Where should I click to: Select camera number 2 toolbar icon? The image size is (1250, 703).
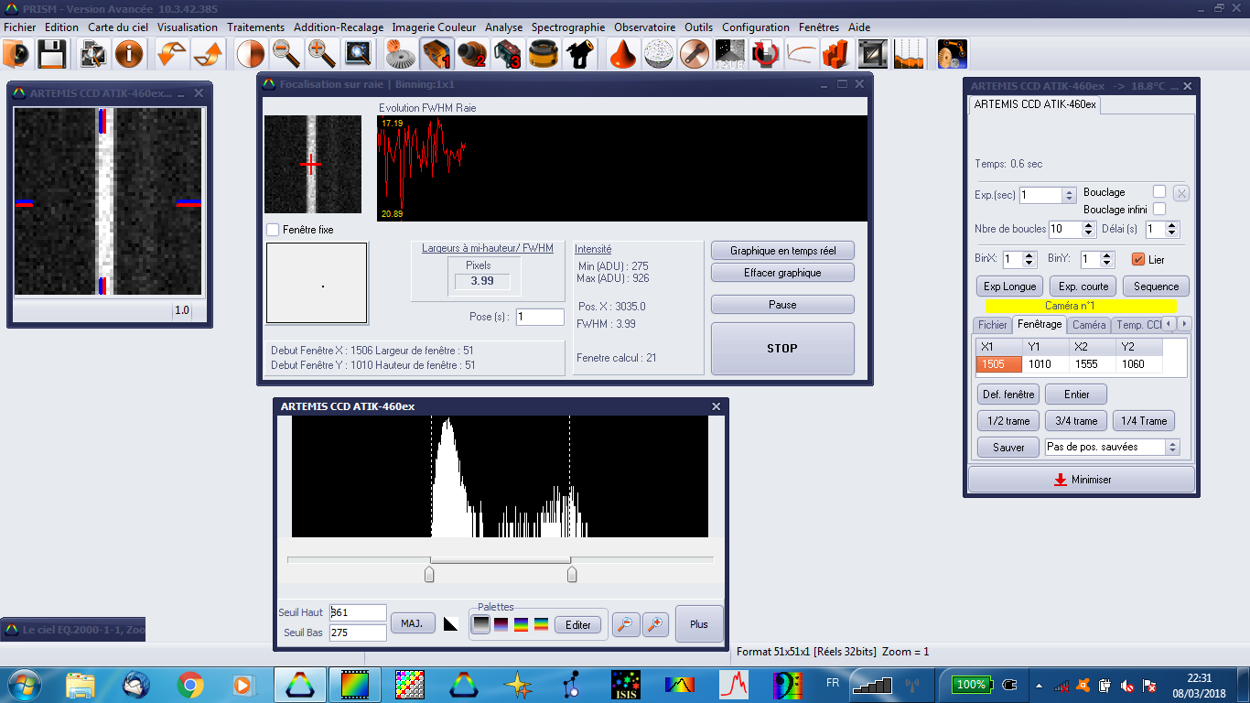(472, 55)
